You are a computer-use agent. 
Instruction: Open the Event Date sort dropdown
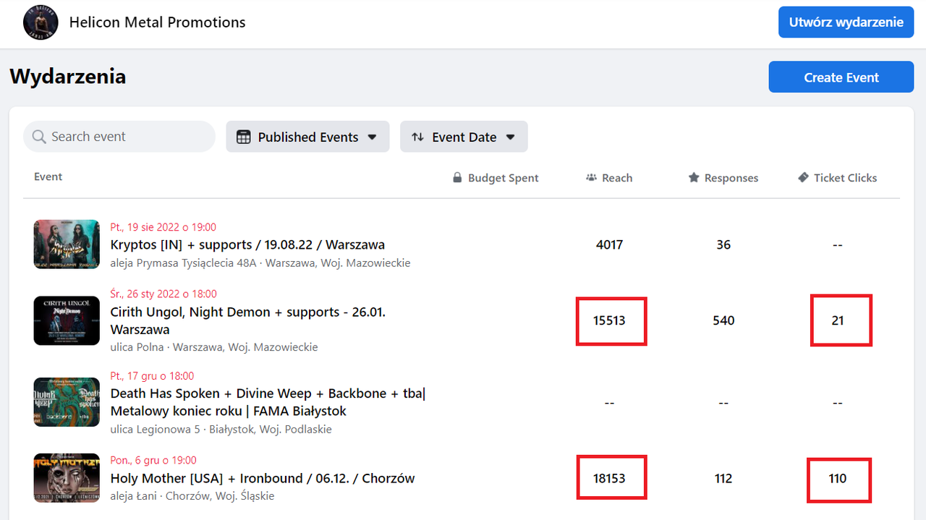[x=464, y=137]
